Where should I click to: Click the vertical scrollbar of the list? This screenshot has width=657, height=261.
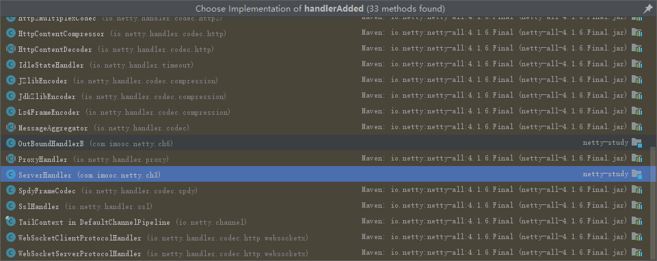point(654,203)
